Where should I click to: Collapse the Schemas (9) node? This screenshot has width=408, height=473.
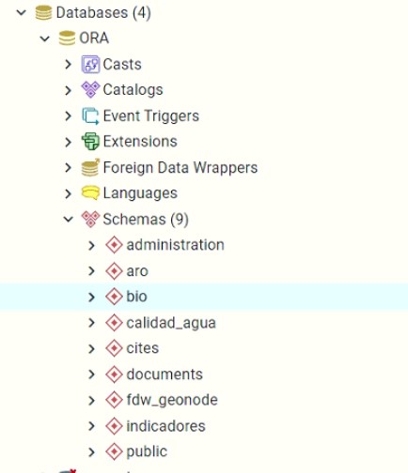(68, 220)
